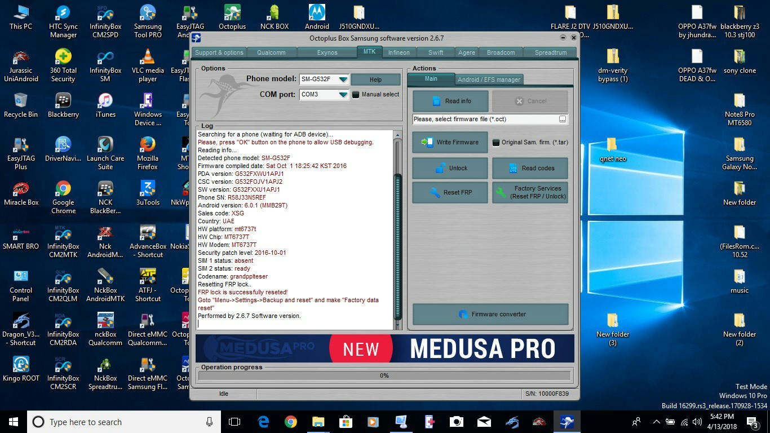Click the Operation progress bar

(384, 375)
